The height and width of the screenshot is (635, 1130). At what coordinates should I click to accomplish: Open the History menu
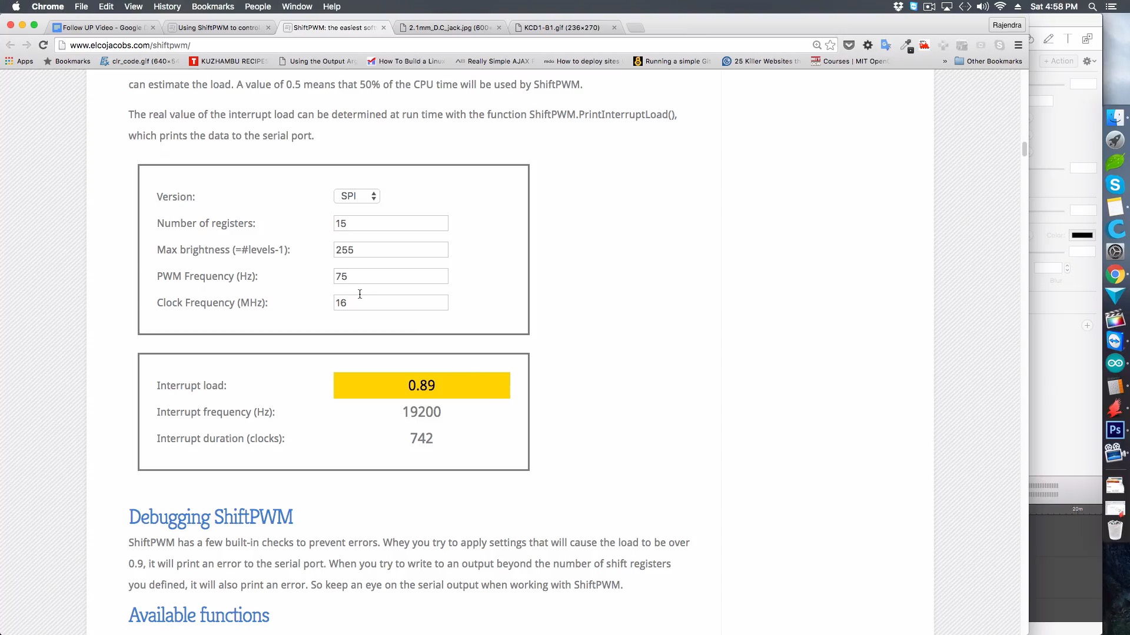[167, 6]
